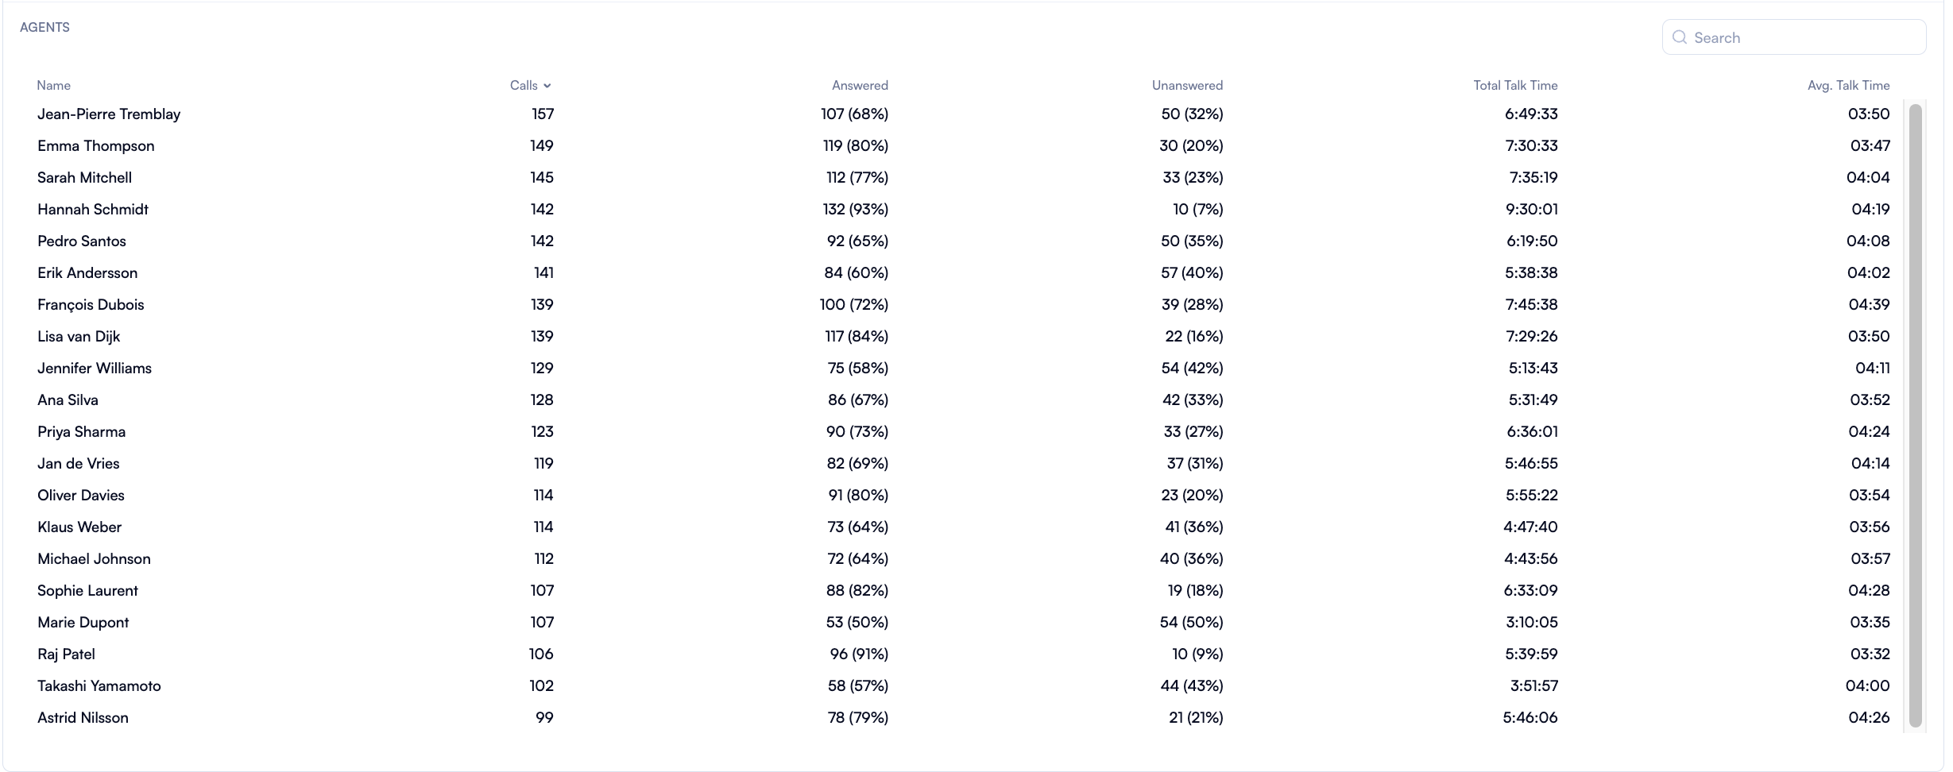
Task: Sort by the Name column header
Action: [x=54, y=86]
